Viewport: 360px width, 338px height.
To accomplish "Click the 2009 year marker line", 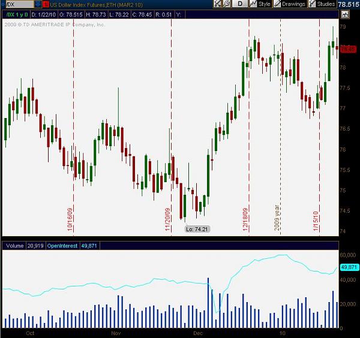I will (280, 128).
